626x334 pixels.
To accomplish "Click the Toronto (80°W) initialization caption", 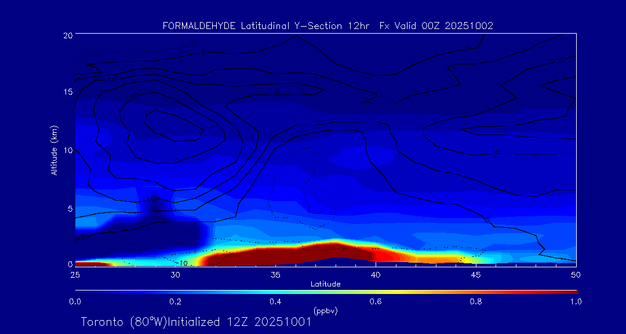I will click(x=196, y=322).
